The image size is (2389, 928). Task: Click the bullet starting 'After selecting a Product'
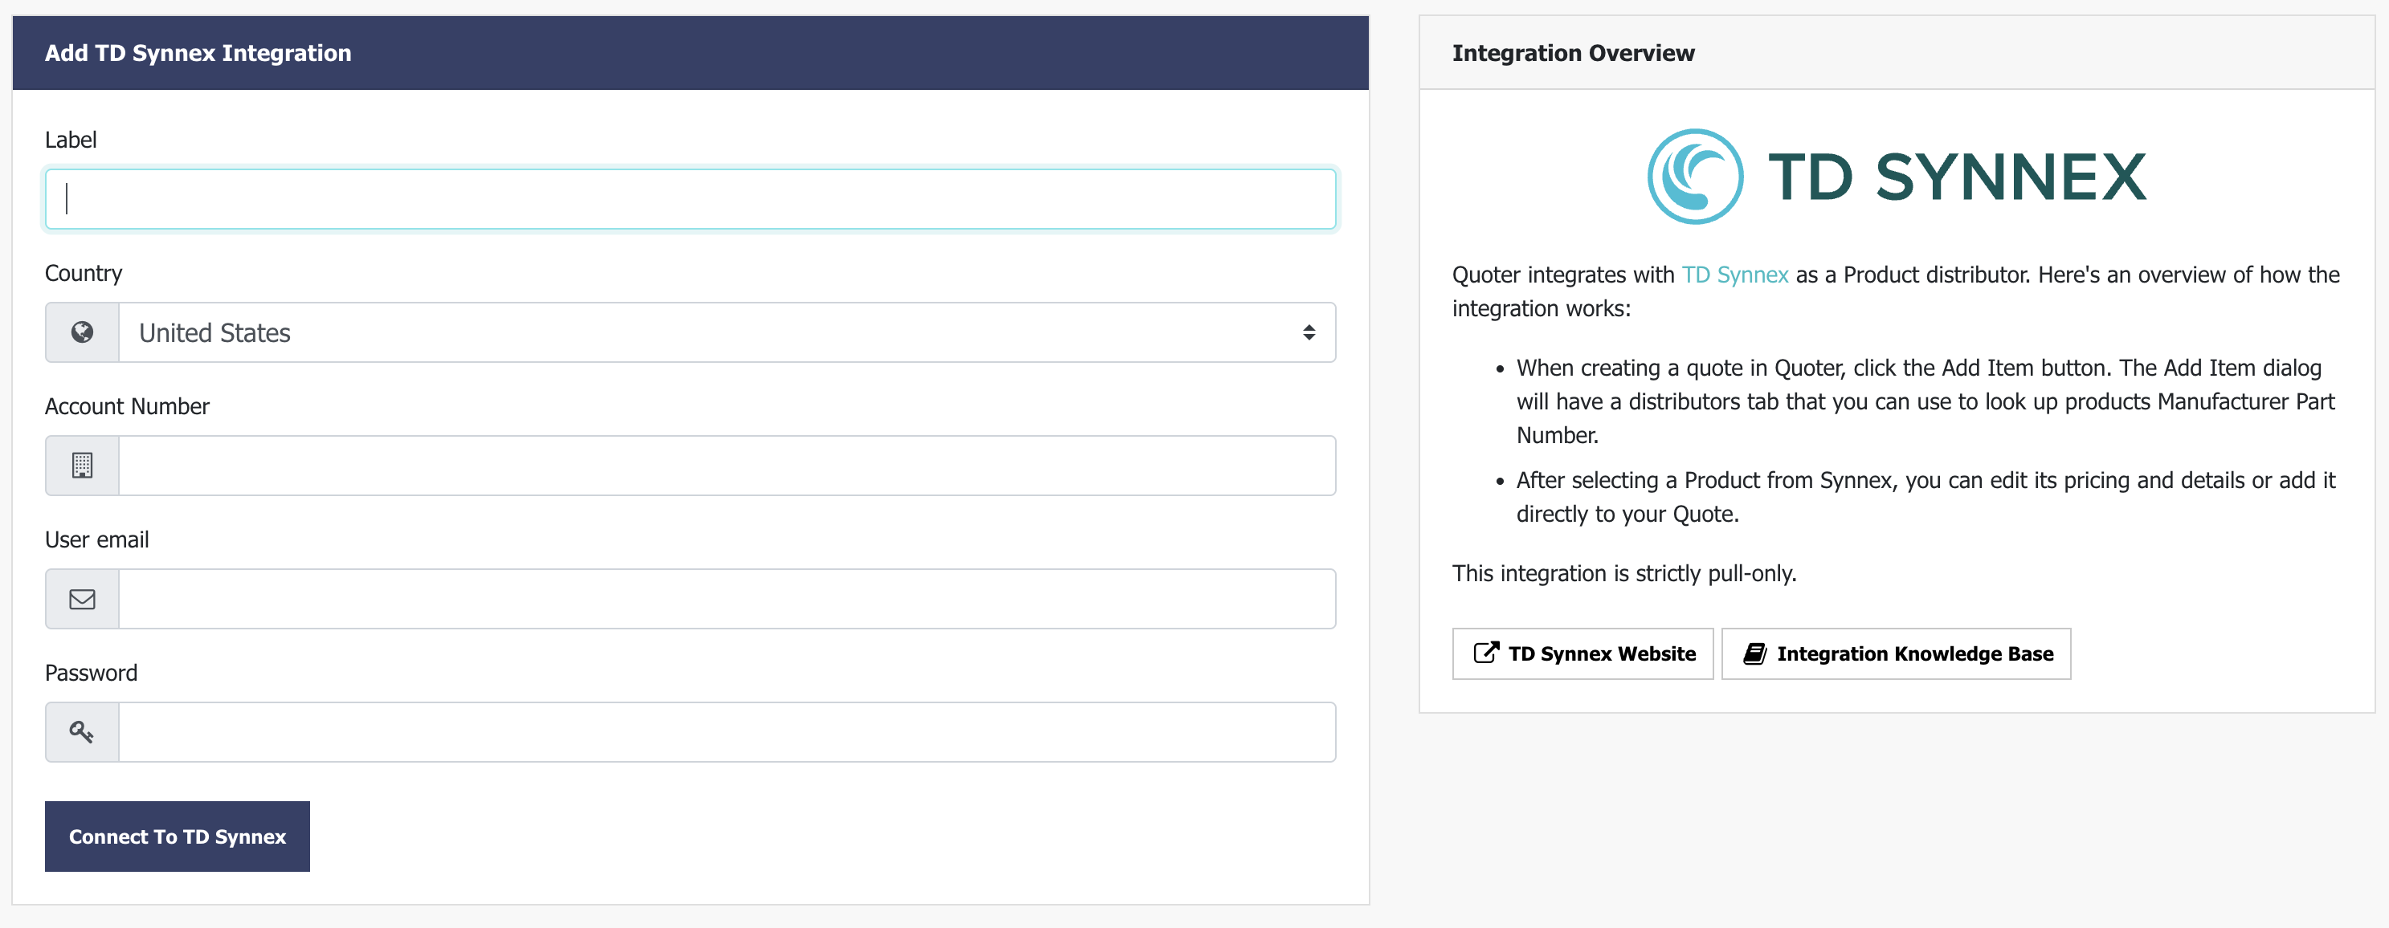tap(1925, 497)
